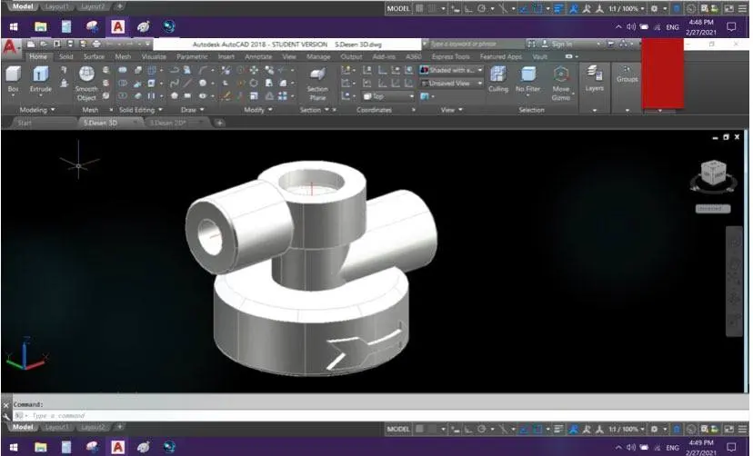Select the Circle tool in Draw panel

[x=202, y=84]
